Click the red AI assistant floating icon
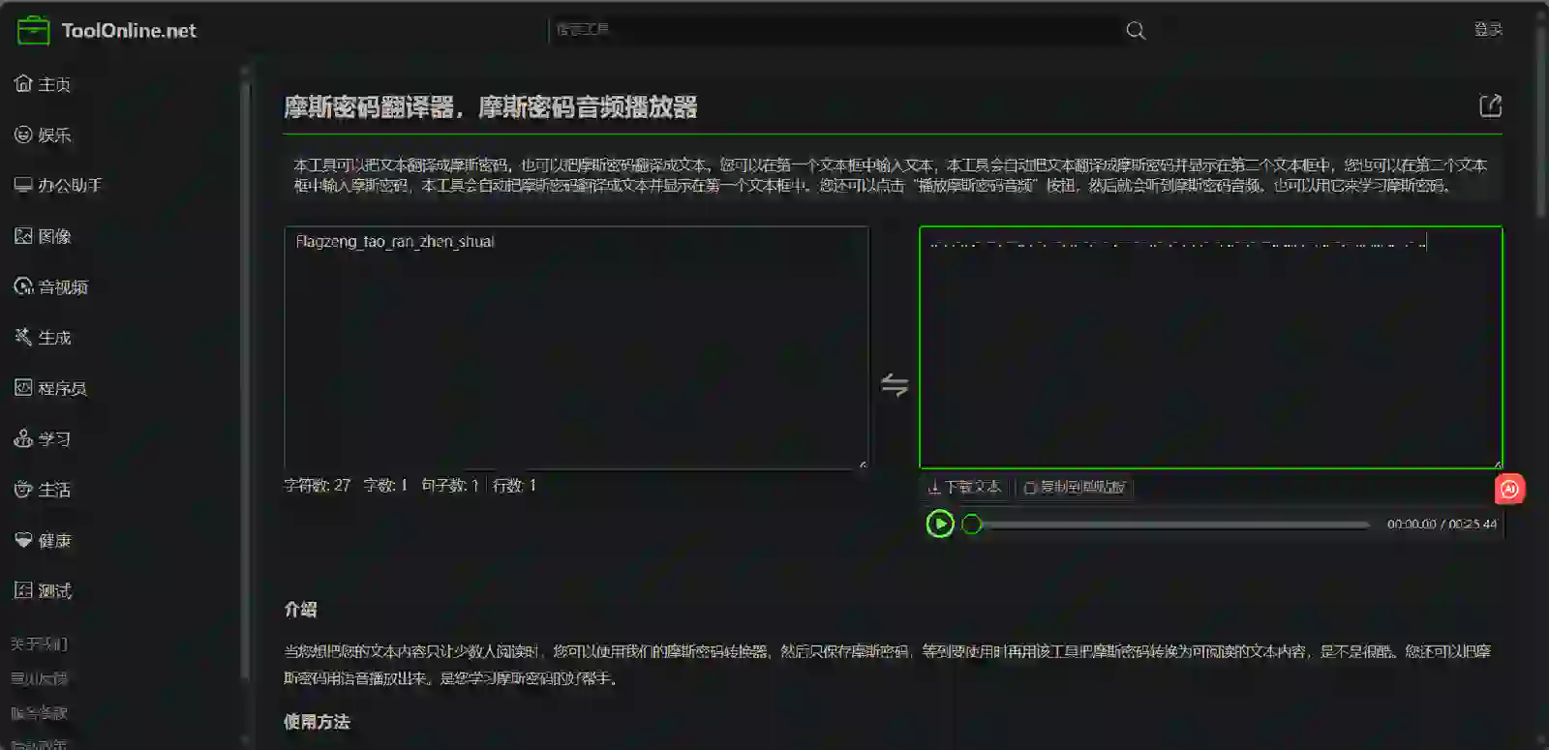Image resolution: width=1549 pixels, height=750 pixels. (1509, 490)
